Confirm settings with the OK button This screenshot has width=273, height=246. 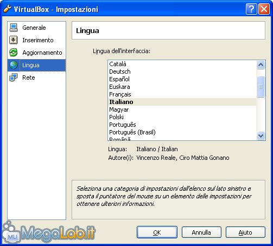157,232
